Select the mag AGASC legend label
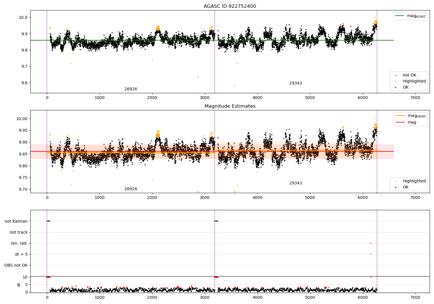Screen dimensions: 434x304 pyautogui.click(x=416, y=16)
